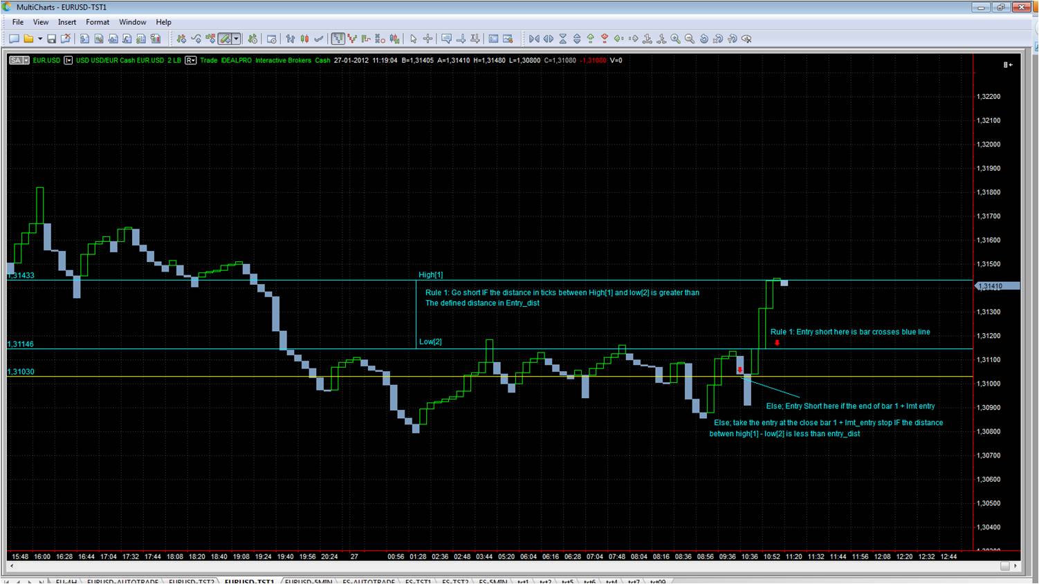The width and height of the screenshot is (1039, 584).
Task: Open the Insert menu
Action: click(x=67, y=22)
